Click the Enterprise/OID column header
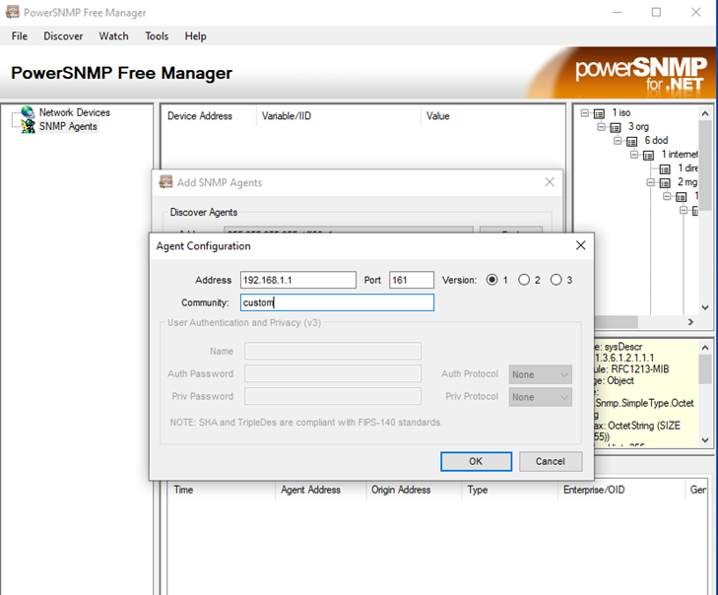The image size is (718, 595). click(x=621, y=490)
